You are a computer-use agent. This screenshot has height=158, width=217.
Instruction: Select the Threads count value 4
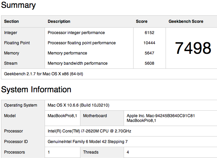[128, 152]
